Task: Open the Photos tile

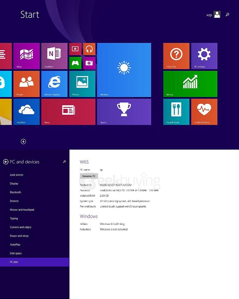Action: pos(82,84)
